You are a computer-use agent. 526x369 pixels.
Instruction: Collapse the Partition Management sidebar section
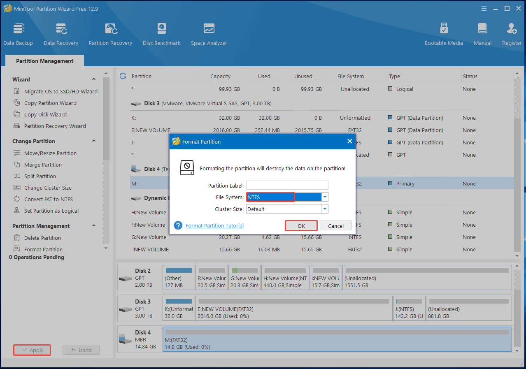pos(93,226)
